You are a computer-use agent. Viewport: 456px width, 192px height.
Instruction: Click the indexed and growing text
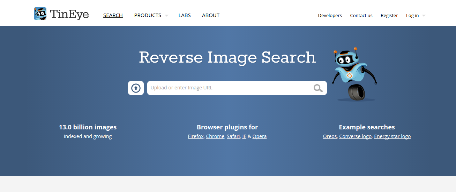(x=88, y=136)
